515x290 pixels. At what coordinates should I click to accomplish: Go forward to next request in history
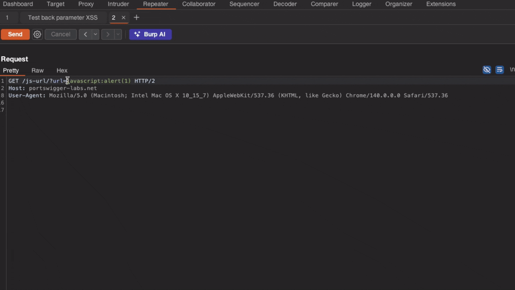click(x=108, y=34)
